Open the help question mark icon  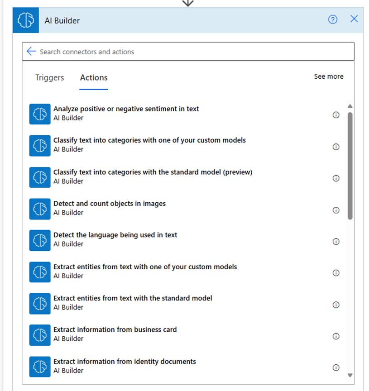(333, 19)
